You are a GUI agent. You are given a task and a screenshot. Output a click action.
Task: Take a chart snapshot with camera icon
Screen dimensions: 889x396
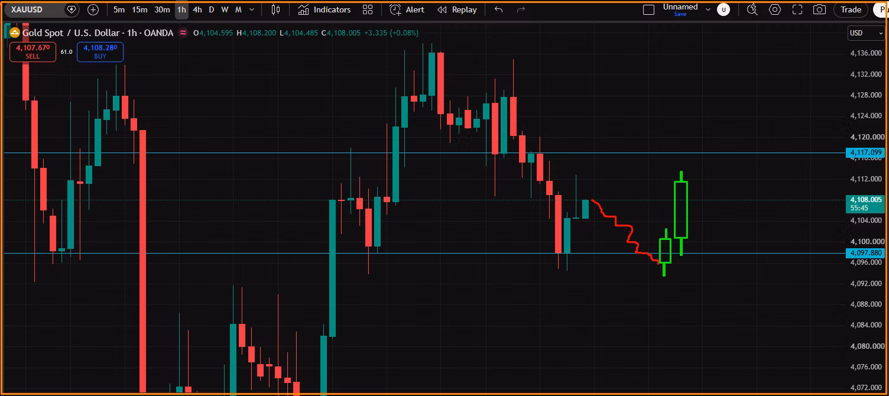[819, 9]
